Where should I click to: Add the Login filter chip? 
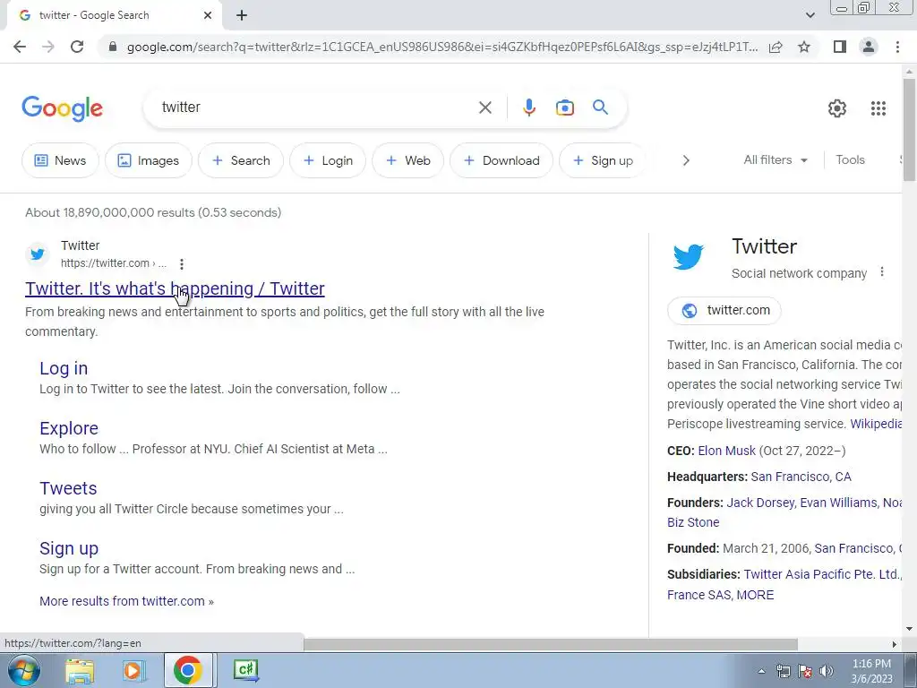tap(328, 160)
